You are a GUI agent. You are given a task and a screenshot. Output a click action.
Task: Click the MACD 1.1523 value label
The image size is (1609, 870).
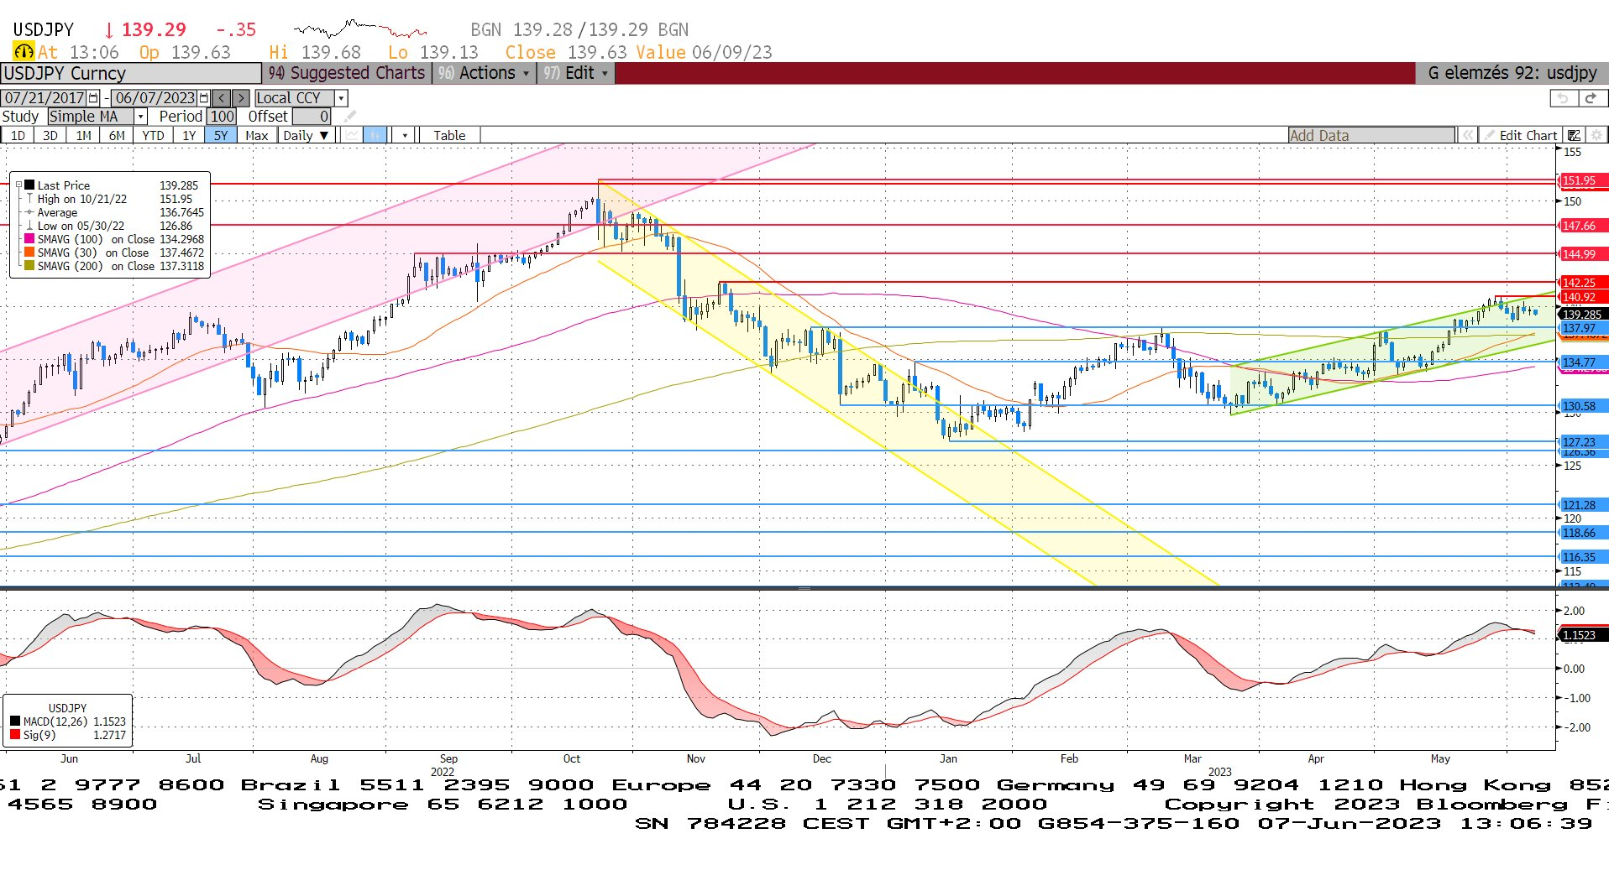tap(1582, 635)
